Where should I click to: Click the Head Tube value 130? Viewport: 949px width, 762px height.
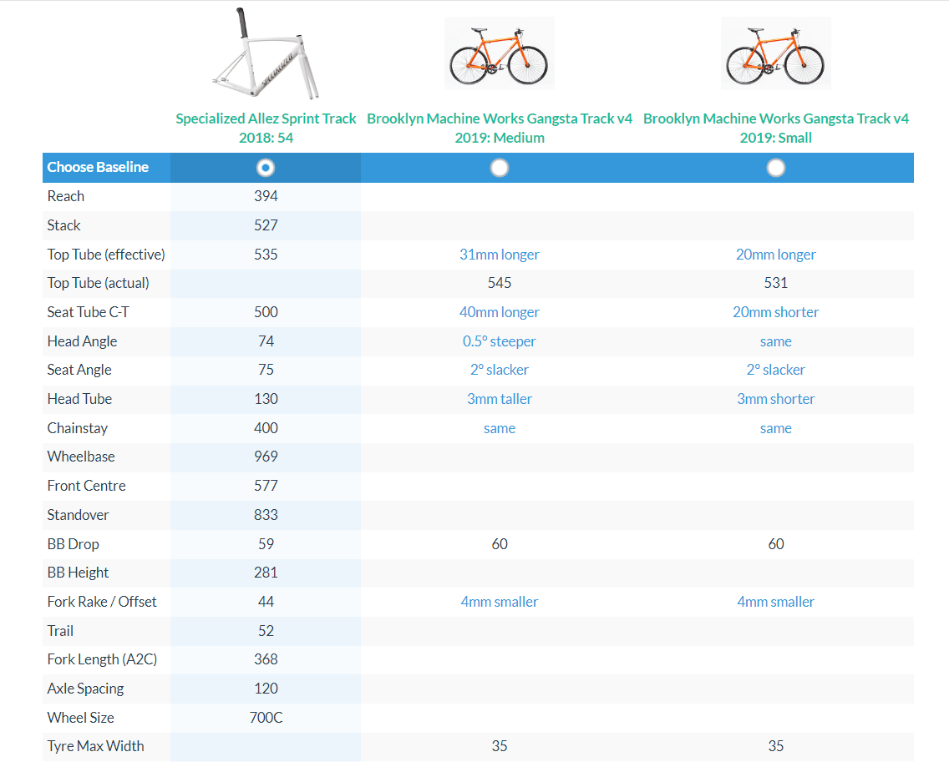click(266, 399)
